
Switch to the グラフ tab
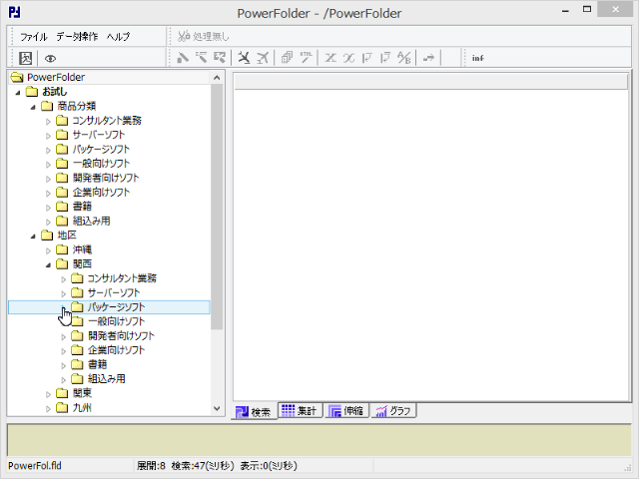(x=393, y=410)
